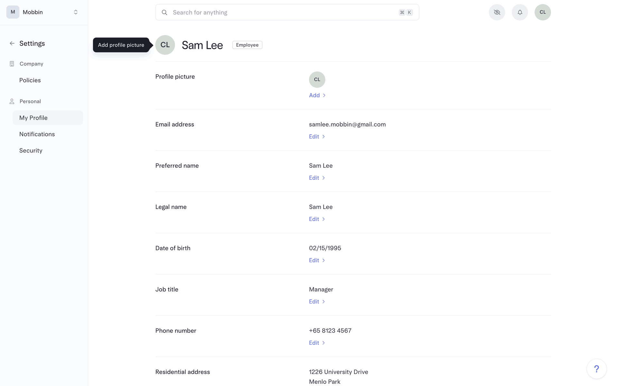Click the Personal person icon
Viewport: 618px width, 386px height.
point(12,101)
